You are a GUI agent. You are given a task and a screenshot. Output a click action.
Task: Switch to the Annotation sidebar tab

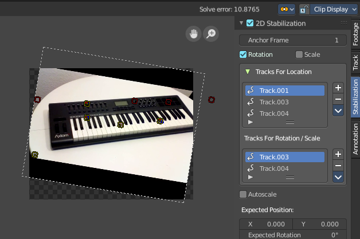point(355,139)
